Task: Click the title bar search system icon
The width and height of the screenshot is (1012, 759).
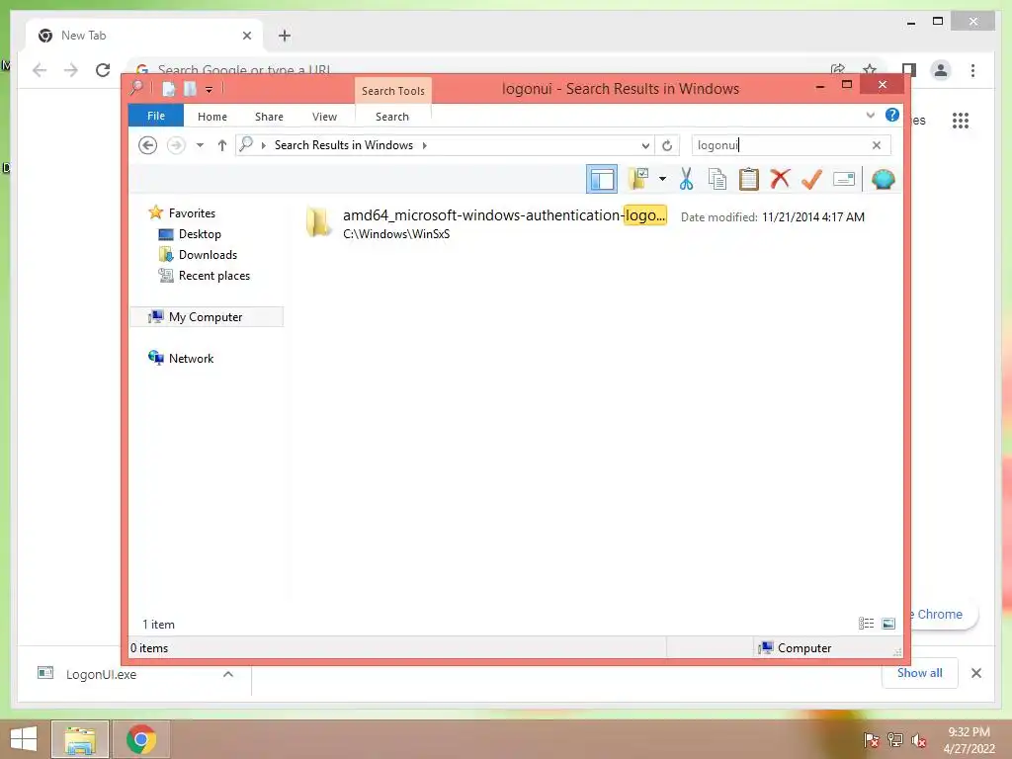Action: coord(136,88)
